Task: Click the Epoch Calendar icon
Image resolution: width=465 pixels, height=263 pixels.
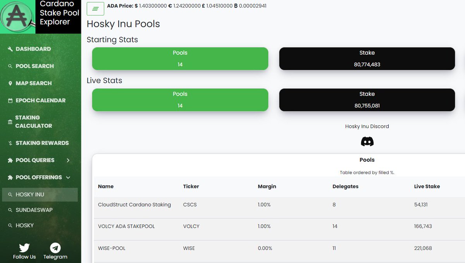Action: click(x=10, y=101)
